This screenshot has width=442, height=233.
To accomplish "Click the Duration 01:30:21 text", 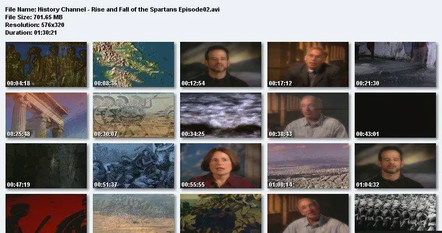I will pos(31,32).
